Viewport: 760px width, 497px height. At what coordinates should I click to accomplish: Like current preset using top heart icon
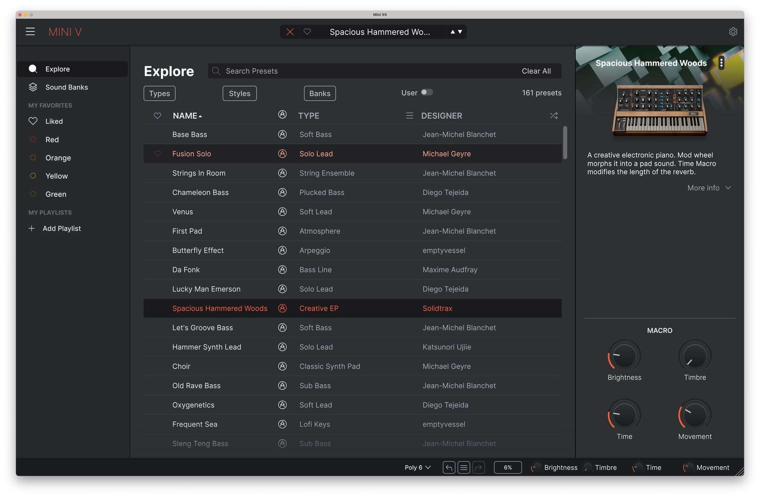[307, 32]
